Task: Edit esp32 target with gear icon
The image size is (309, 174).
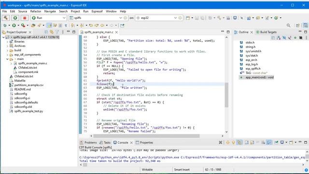Action: (x=180, y=18)
